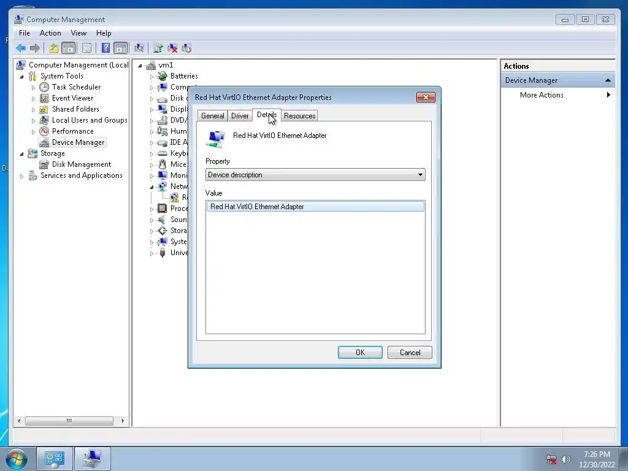Click the Disable device toolbar icon
This screenshot has height=471, width=628.
tap(186, 48)
